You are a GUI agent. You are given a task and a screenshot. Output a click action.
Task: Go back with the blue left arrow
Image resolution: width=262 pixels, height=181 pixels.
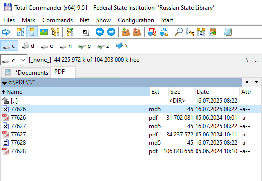point(100,32)
